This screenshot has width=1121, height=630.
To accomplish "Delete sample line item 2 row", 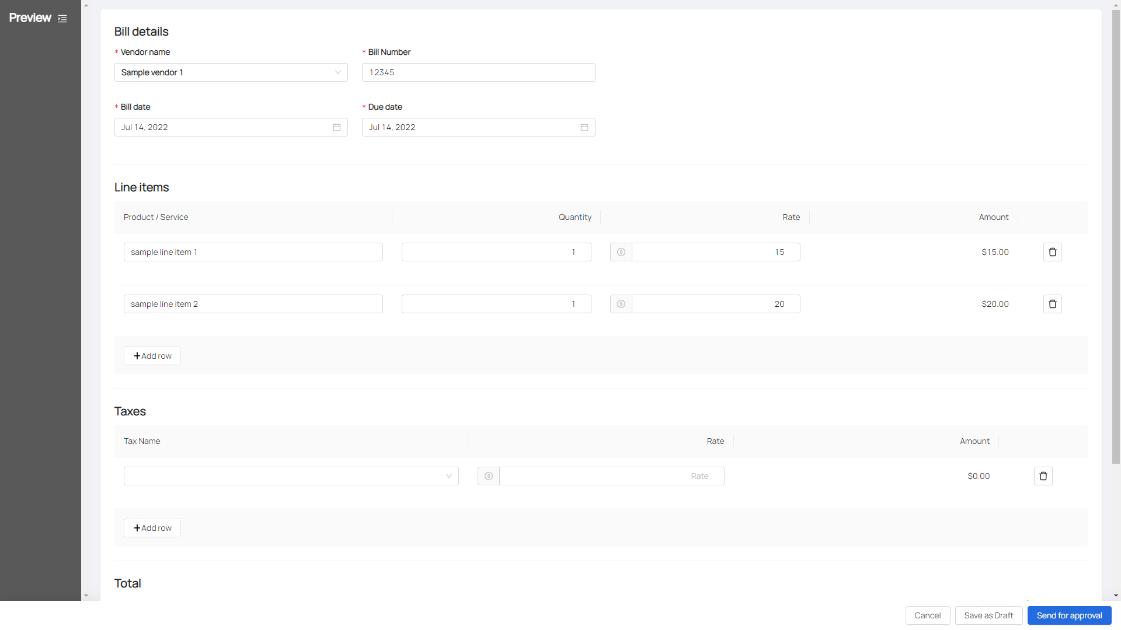I will [x=1052, y=304].
